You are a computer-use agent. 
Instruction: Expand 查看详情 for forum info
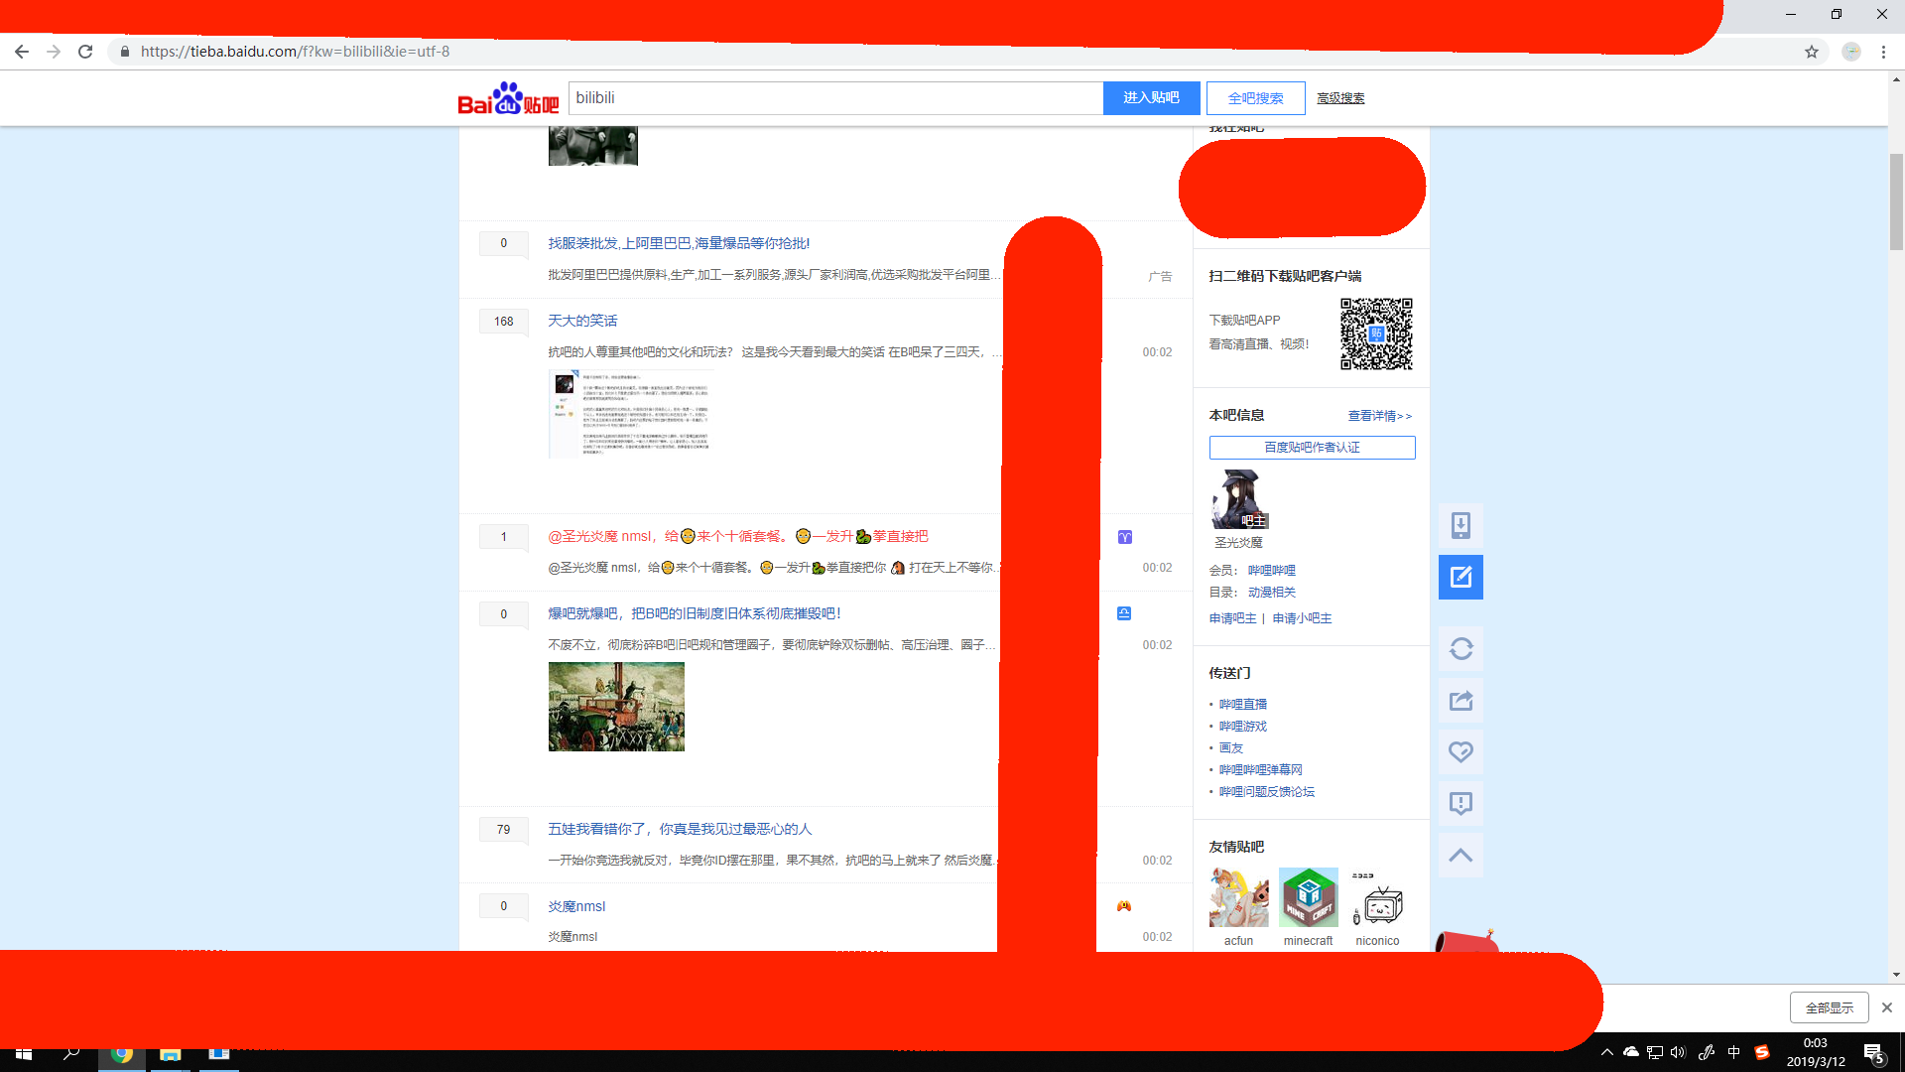(x=1379, y=416)
